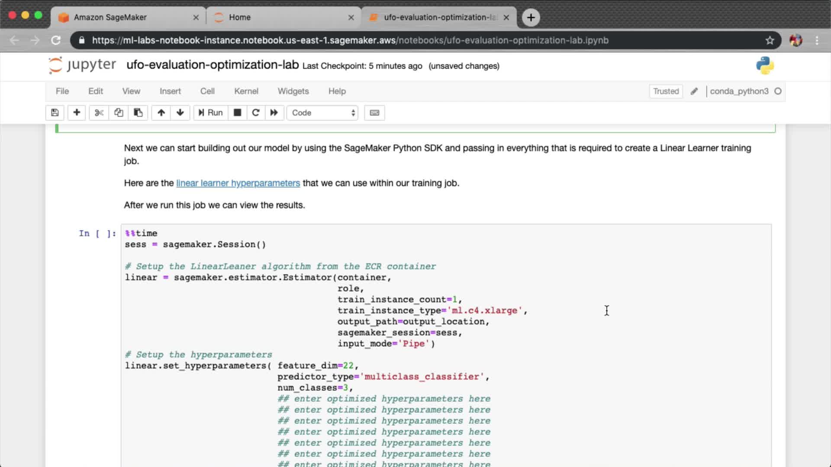Bookmark page with star icon
Image resolution: width=831 pixels, height=467 pixels.
click(x=770, y=40)
